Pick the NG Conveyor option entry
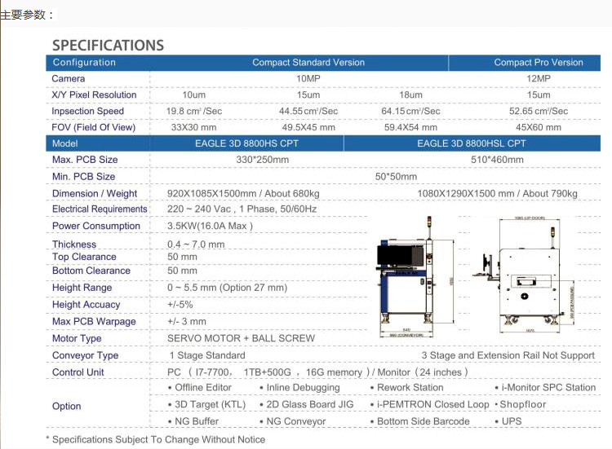 295,421
